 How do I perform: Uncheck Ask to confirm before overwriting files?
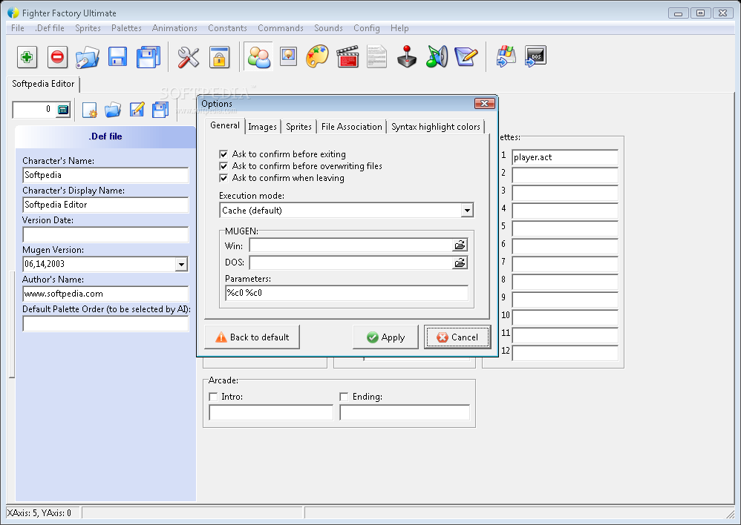point(223,166)
